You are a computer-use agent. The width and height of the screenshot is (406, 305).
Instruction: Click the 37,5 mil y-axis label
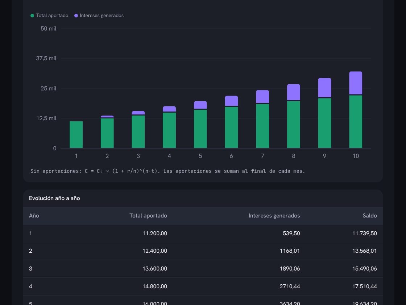(46, 58)
